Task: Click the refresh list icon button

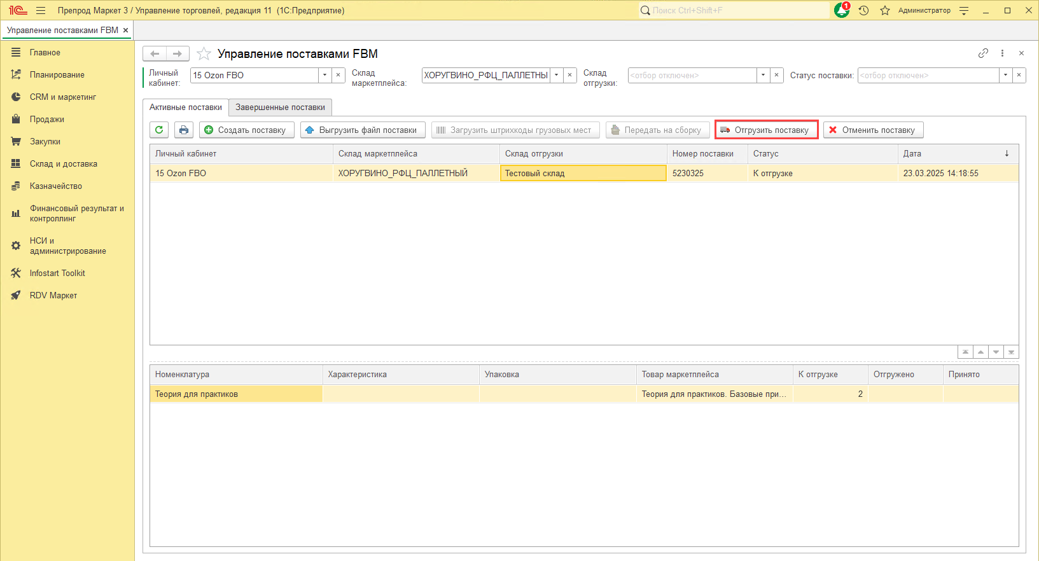Action: pos(159,130)
